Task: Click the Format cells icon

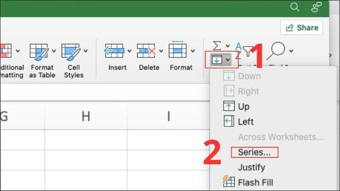Action: tap(178, 49)
